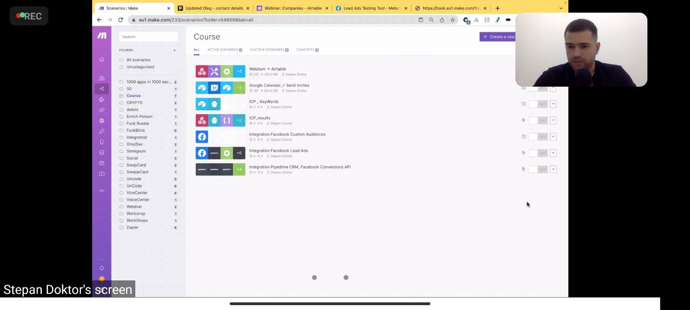The height and width of the screenshot is (310, 690).
Task: Enable the ICP_results scenario switch
Action: click(538, 121)
